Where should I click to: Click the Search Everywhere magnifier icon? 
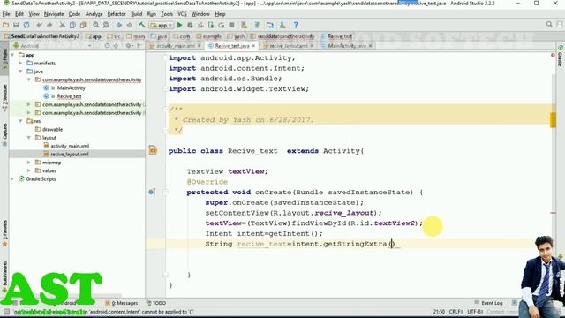click(x=549, y=24)
